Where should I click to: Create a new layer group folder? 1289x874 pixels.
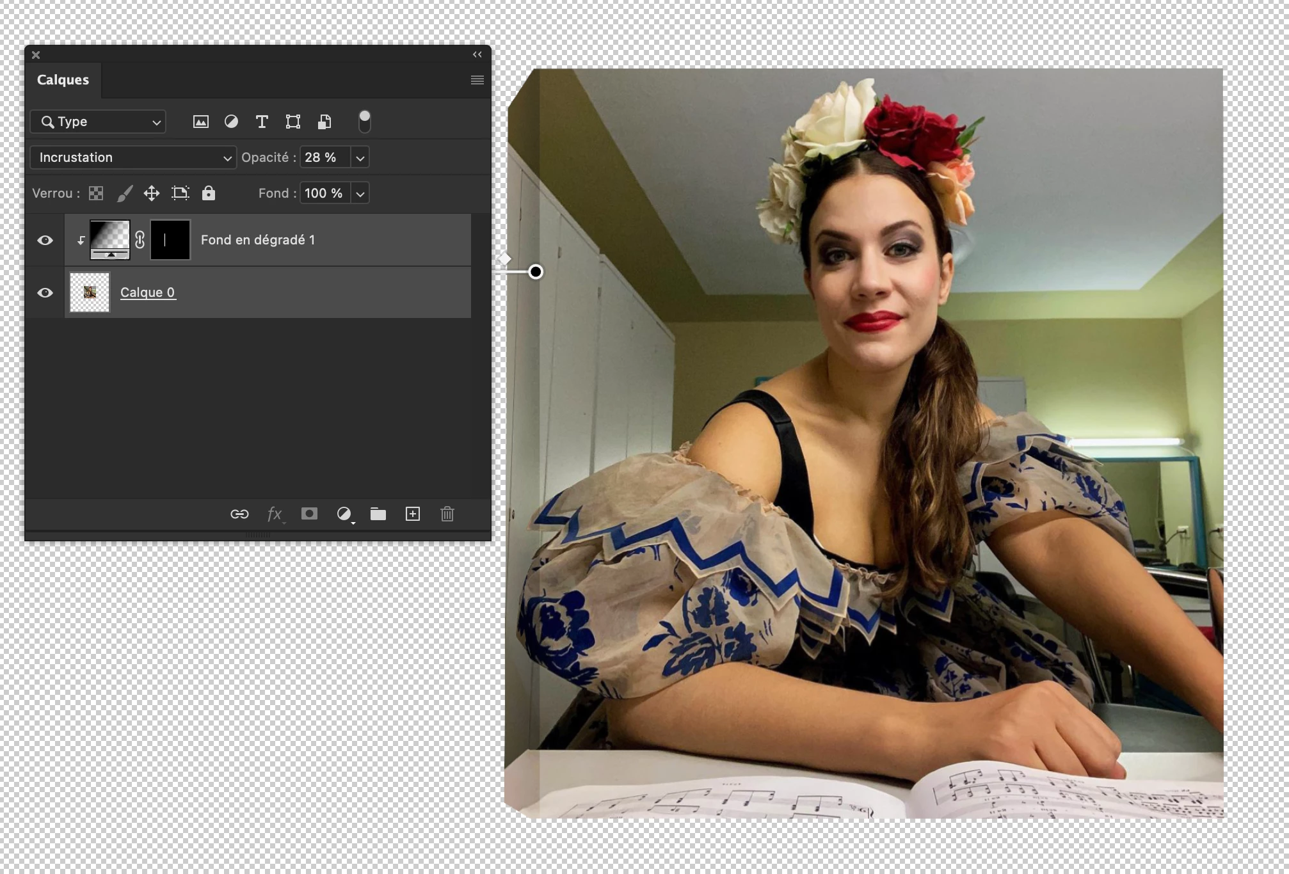pyautogui.click(x=378, y=514)
